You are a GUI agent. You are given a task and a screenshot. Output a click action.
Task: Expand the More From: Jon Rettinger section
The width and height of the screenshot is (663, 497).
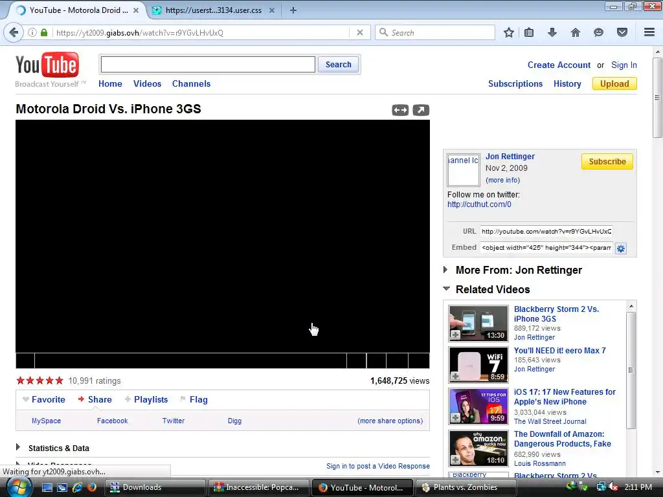[445, 270]
